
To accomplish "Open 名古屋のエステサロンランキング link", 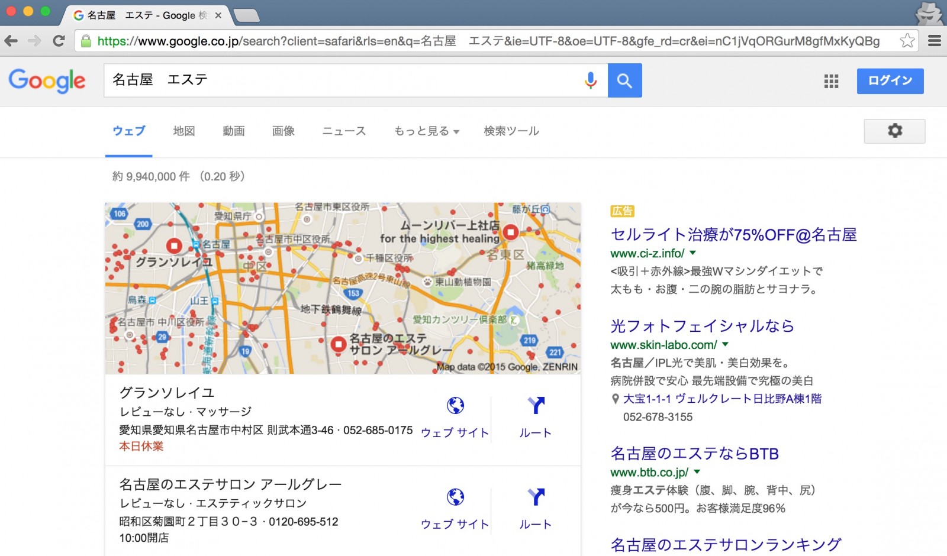I will 726,545.
